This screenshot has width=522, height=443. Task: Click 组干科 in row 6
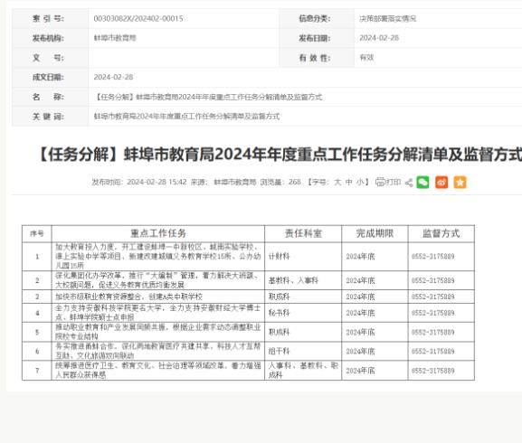point(279,351)
